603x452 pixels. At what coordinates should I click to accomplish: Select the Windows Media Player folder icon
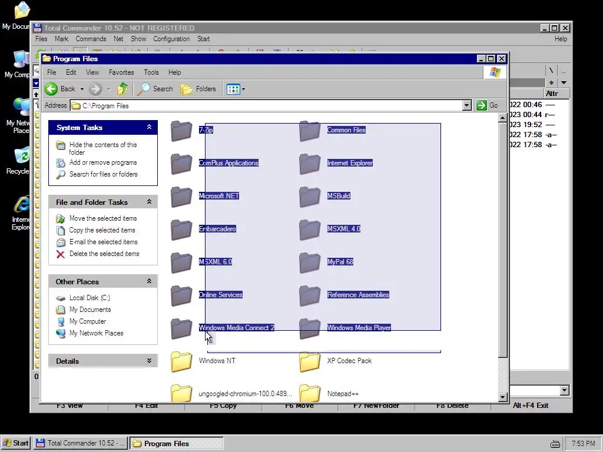pos(310,328)
